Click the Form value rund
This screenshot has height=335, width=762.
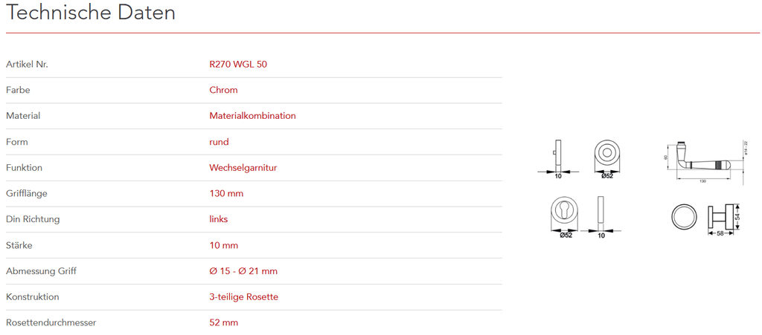(x=219, y=142)
